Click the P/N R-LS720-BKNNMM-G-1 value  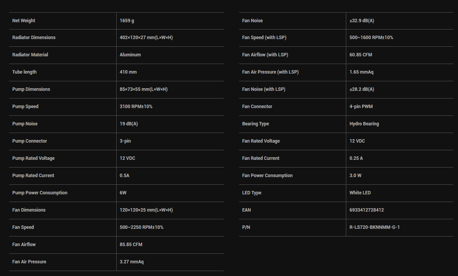click(374, 227)
